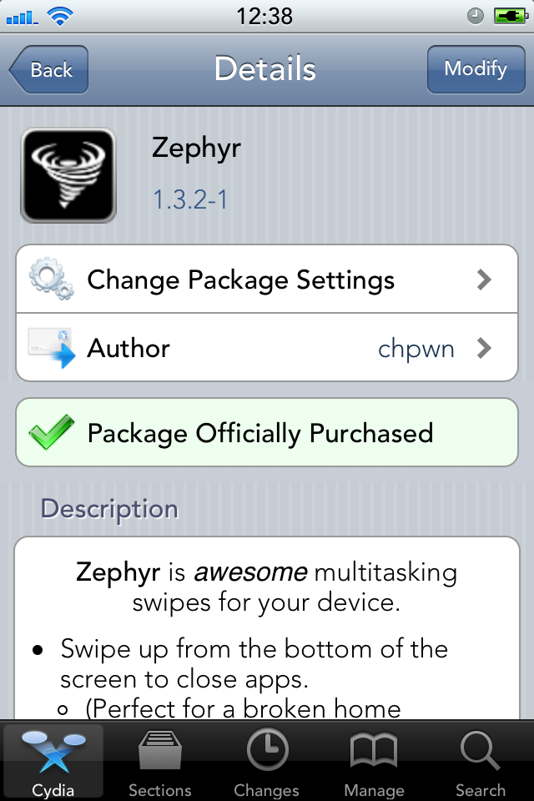
Task: Select the Package Officially Purchased banner
Action: [267, 432]
